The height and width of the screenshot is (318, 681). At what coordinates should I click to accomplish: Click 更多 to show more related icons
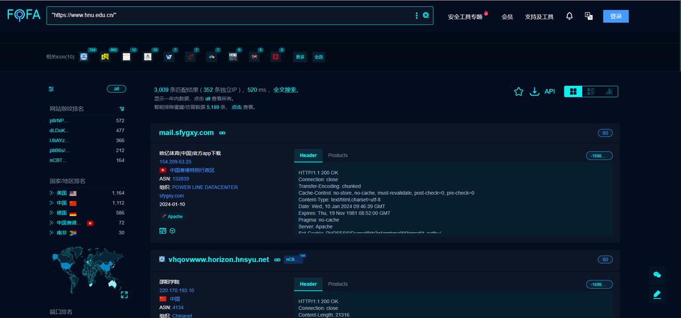click(x=300, y=57)
